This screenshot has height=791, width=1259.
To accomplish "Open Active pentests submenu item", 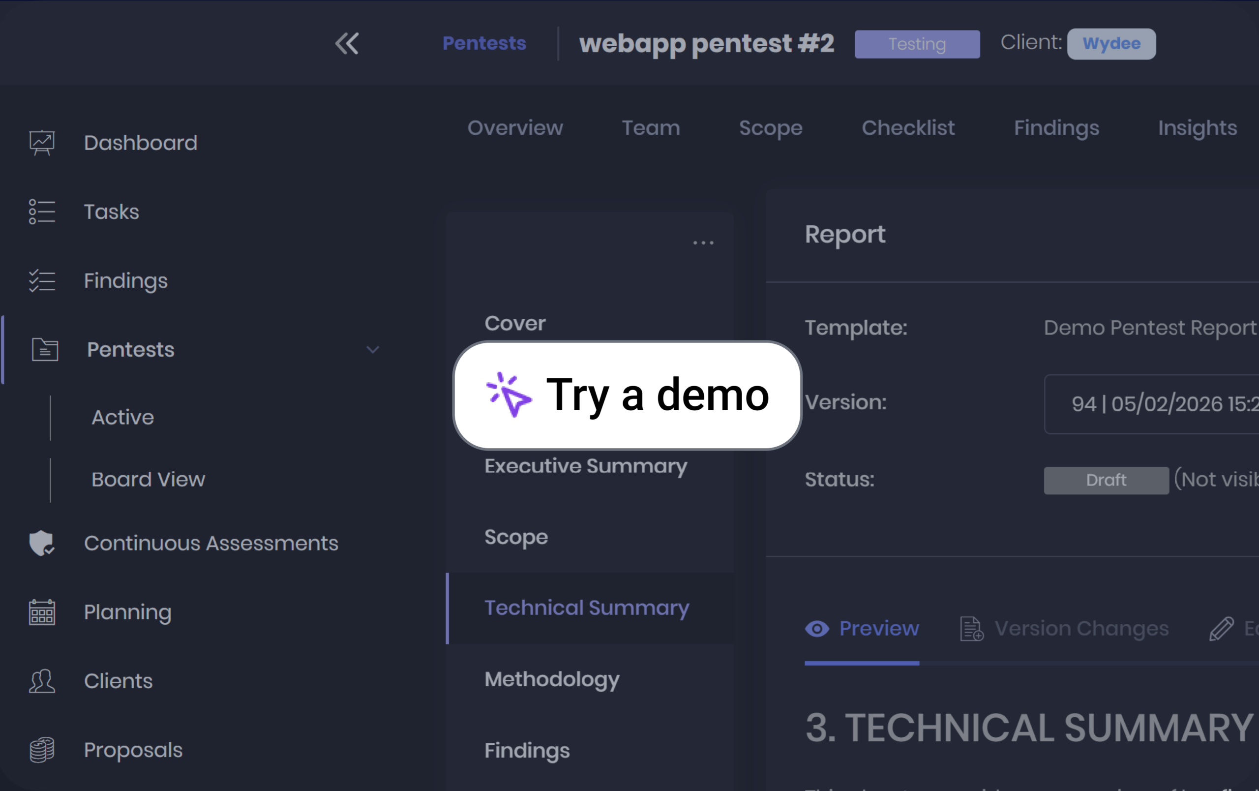I will click(x=123, y=417).
